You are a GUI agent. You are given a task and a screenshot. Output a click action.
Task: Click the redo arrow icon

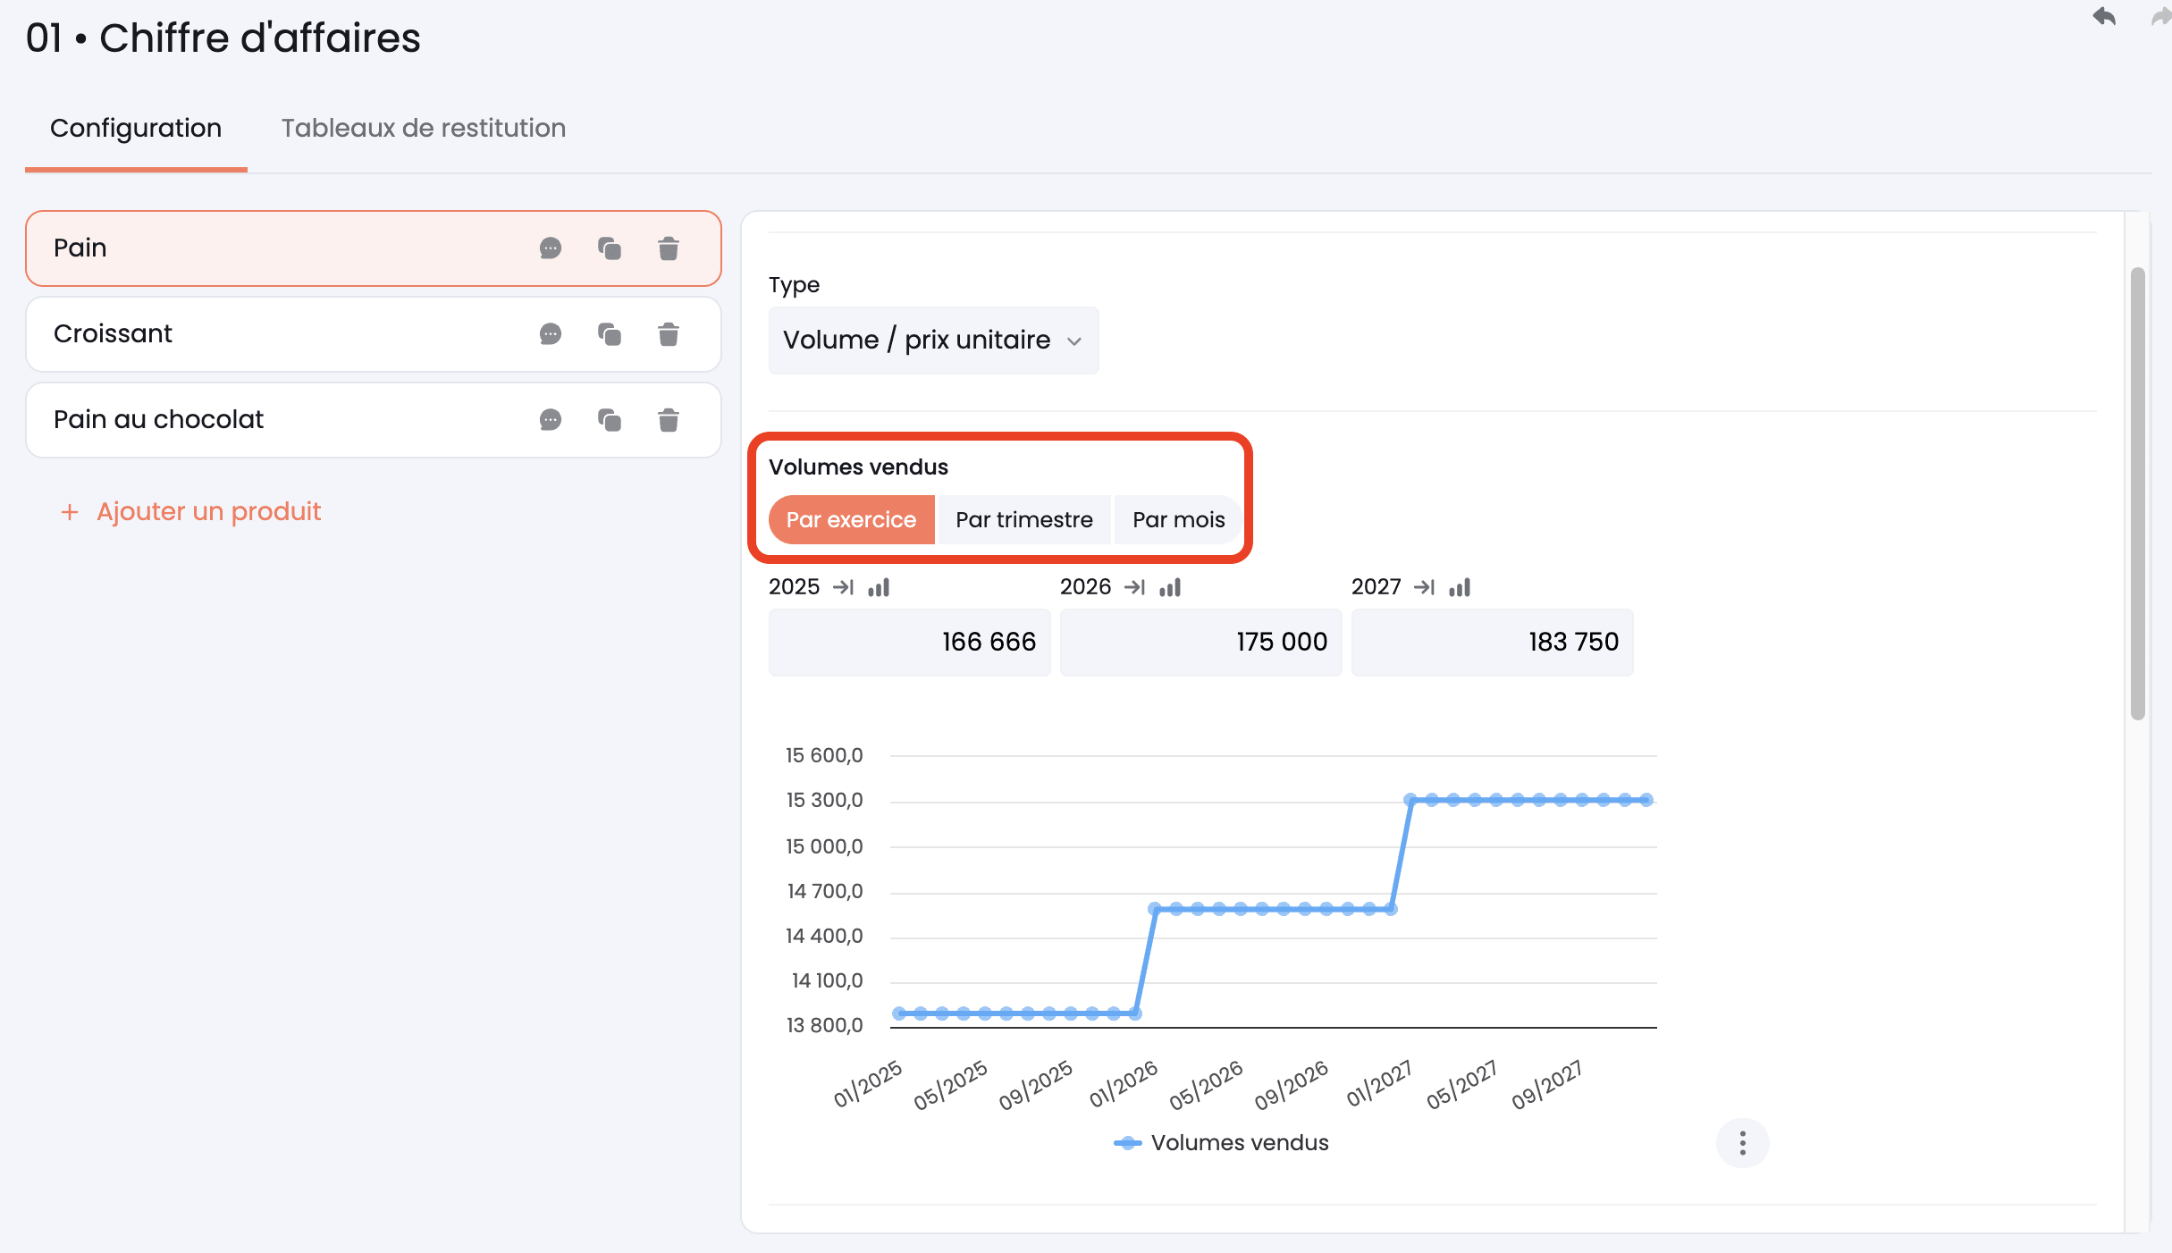pos(2161,16)
